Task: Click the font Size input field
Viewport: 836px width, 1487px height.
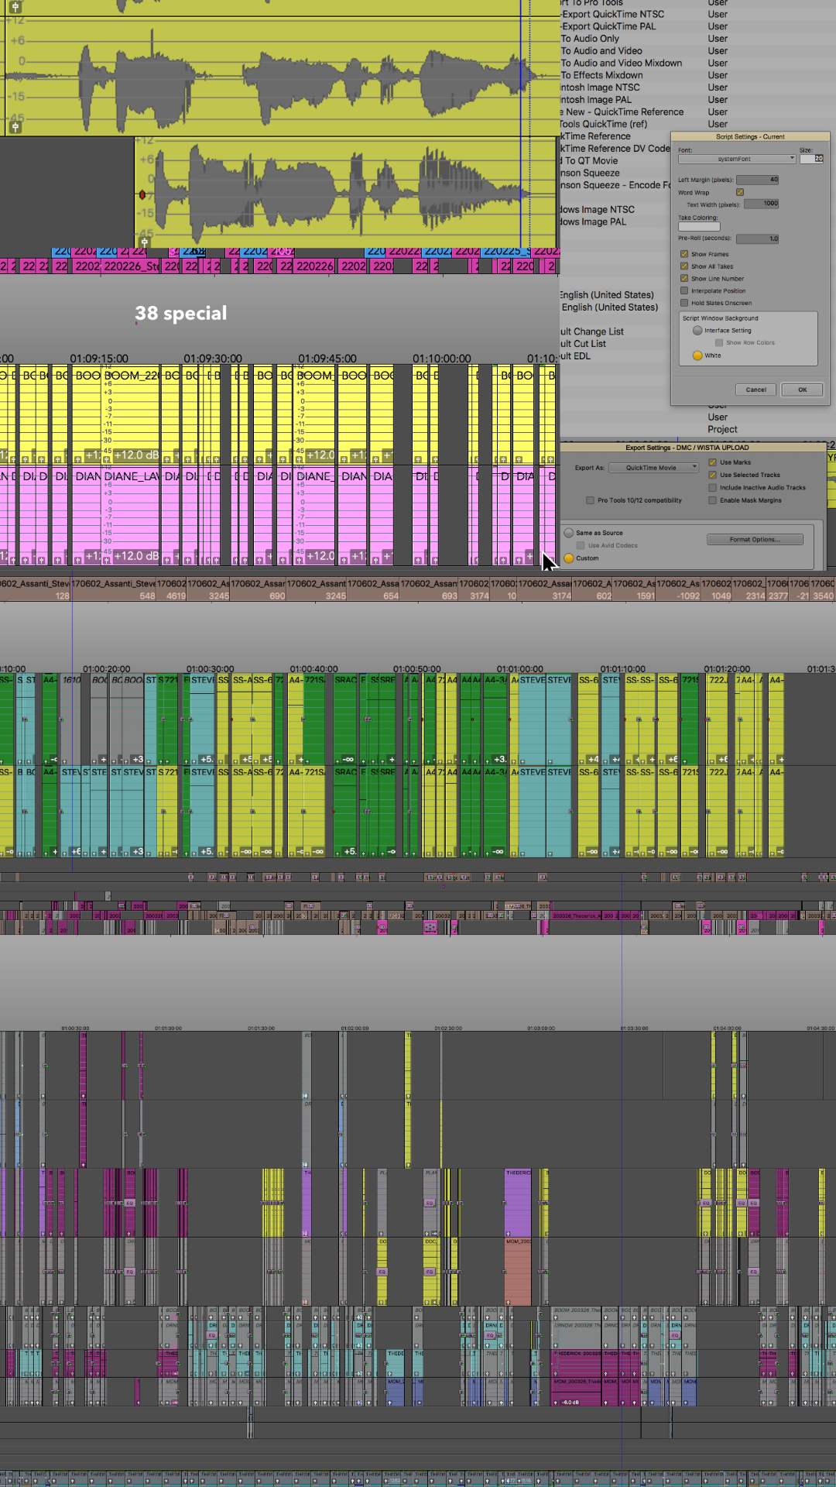Action: coord(811,159)
